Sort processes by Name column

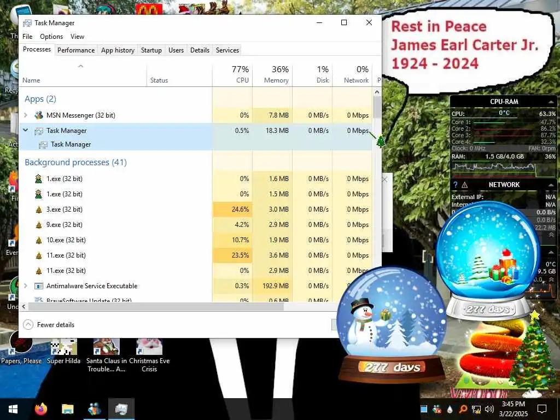point(83,75)
